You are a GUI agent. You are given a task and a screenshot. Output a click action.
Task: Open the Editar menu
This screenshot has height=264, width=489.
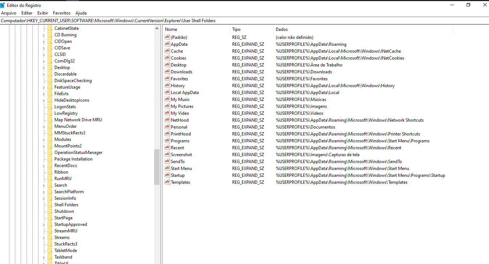[x=27, y=13]
